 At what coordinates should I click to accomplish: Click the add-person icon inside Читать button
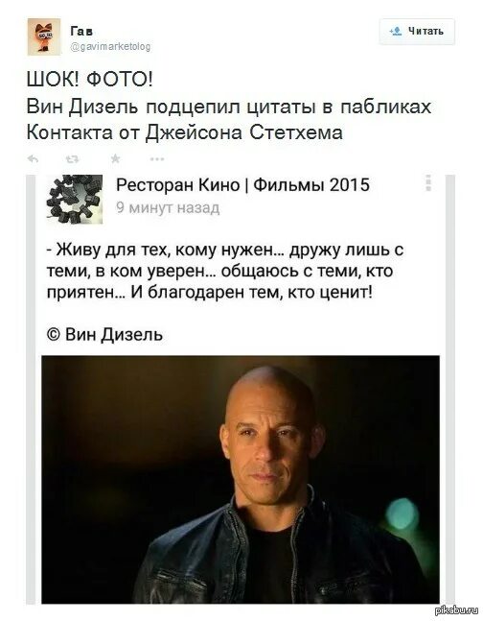point(395,32)
